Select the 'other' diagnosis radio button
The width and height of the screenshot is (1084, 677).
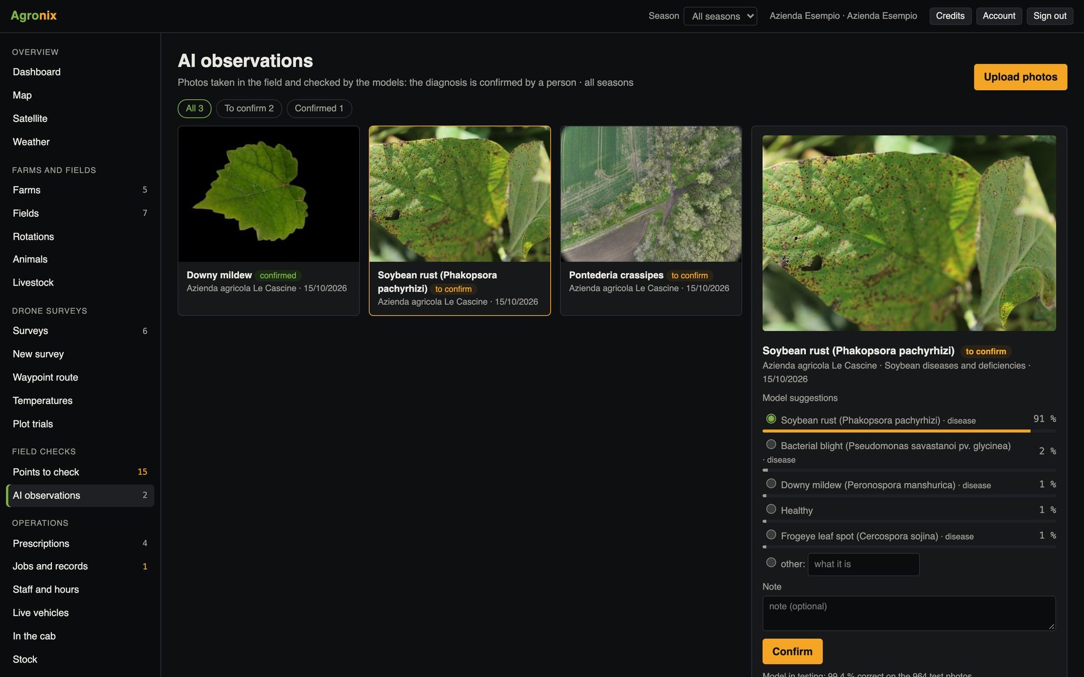point(771,562)
